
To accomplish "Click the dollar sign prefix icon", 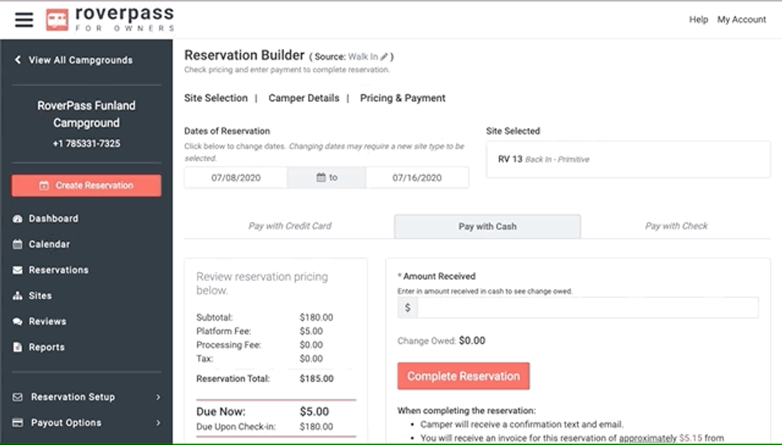I will [x=408, y=308].
